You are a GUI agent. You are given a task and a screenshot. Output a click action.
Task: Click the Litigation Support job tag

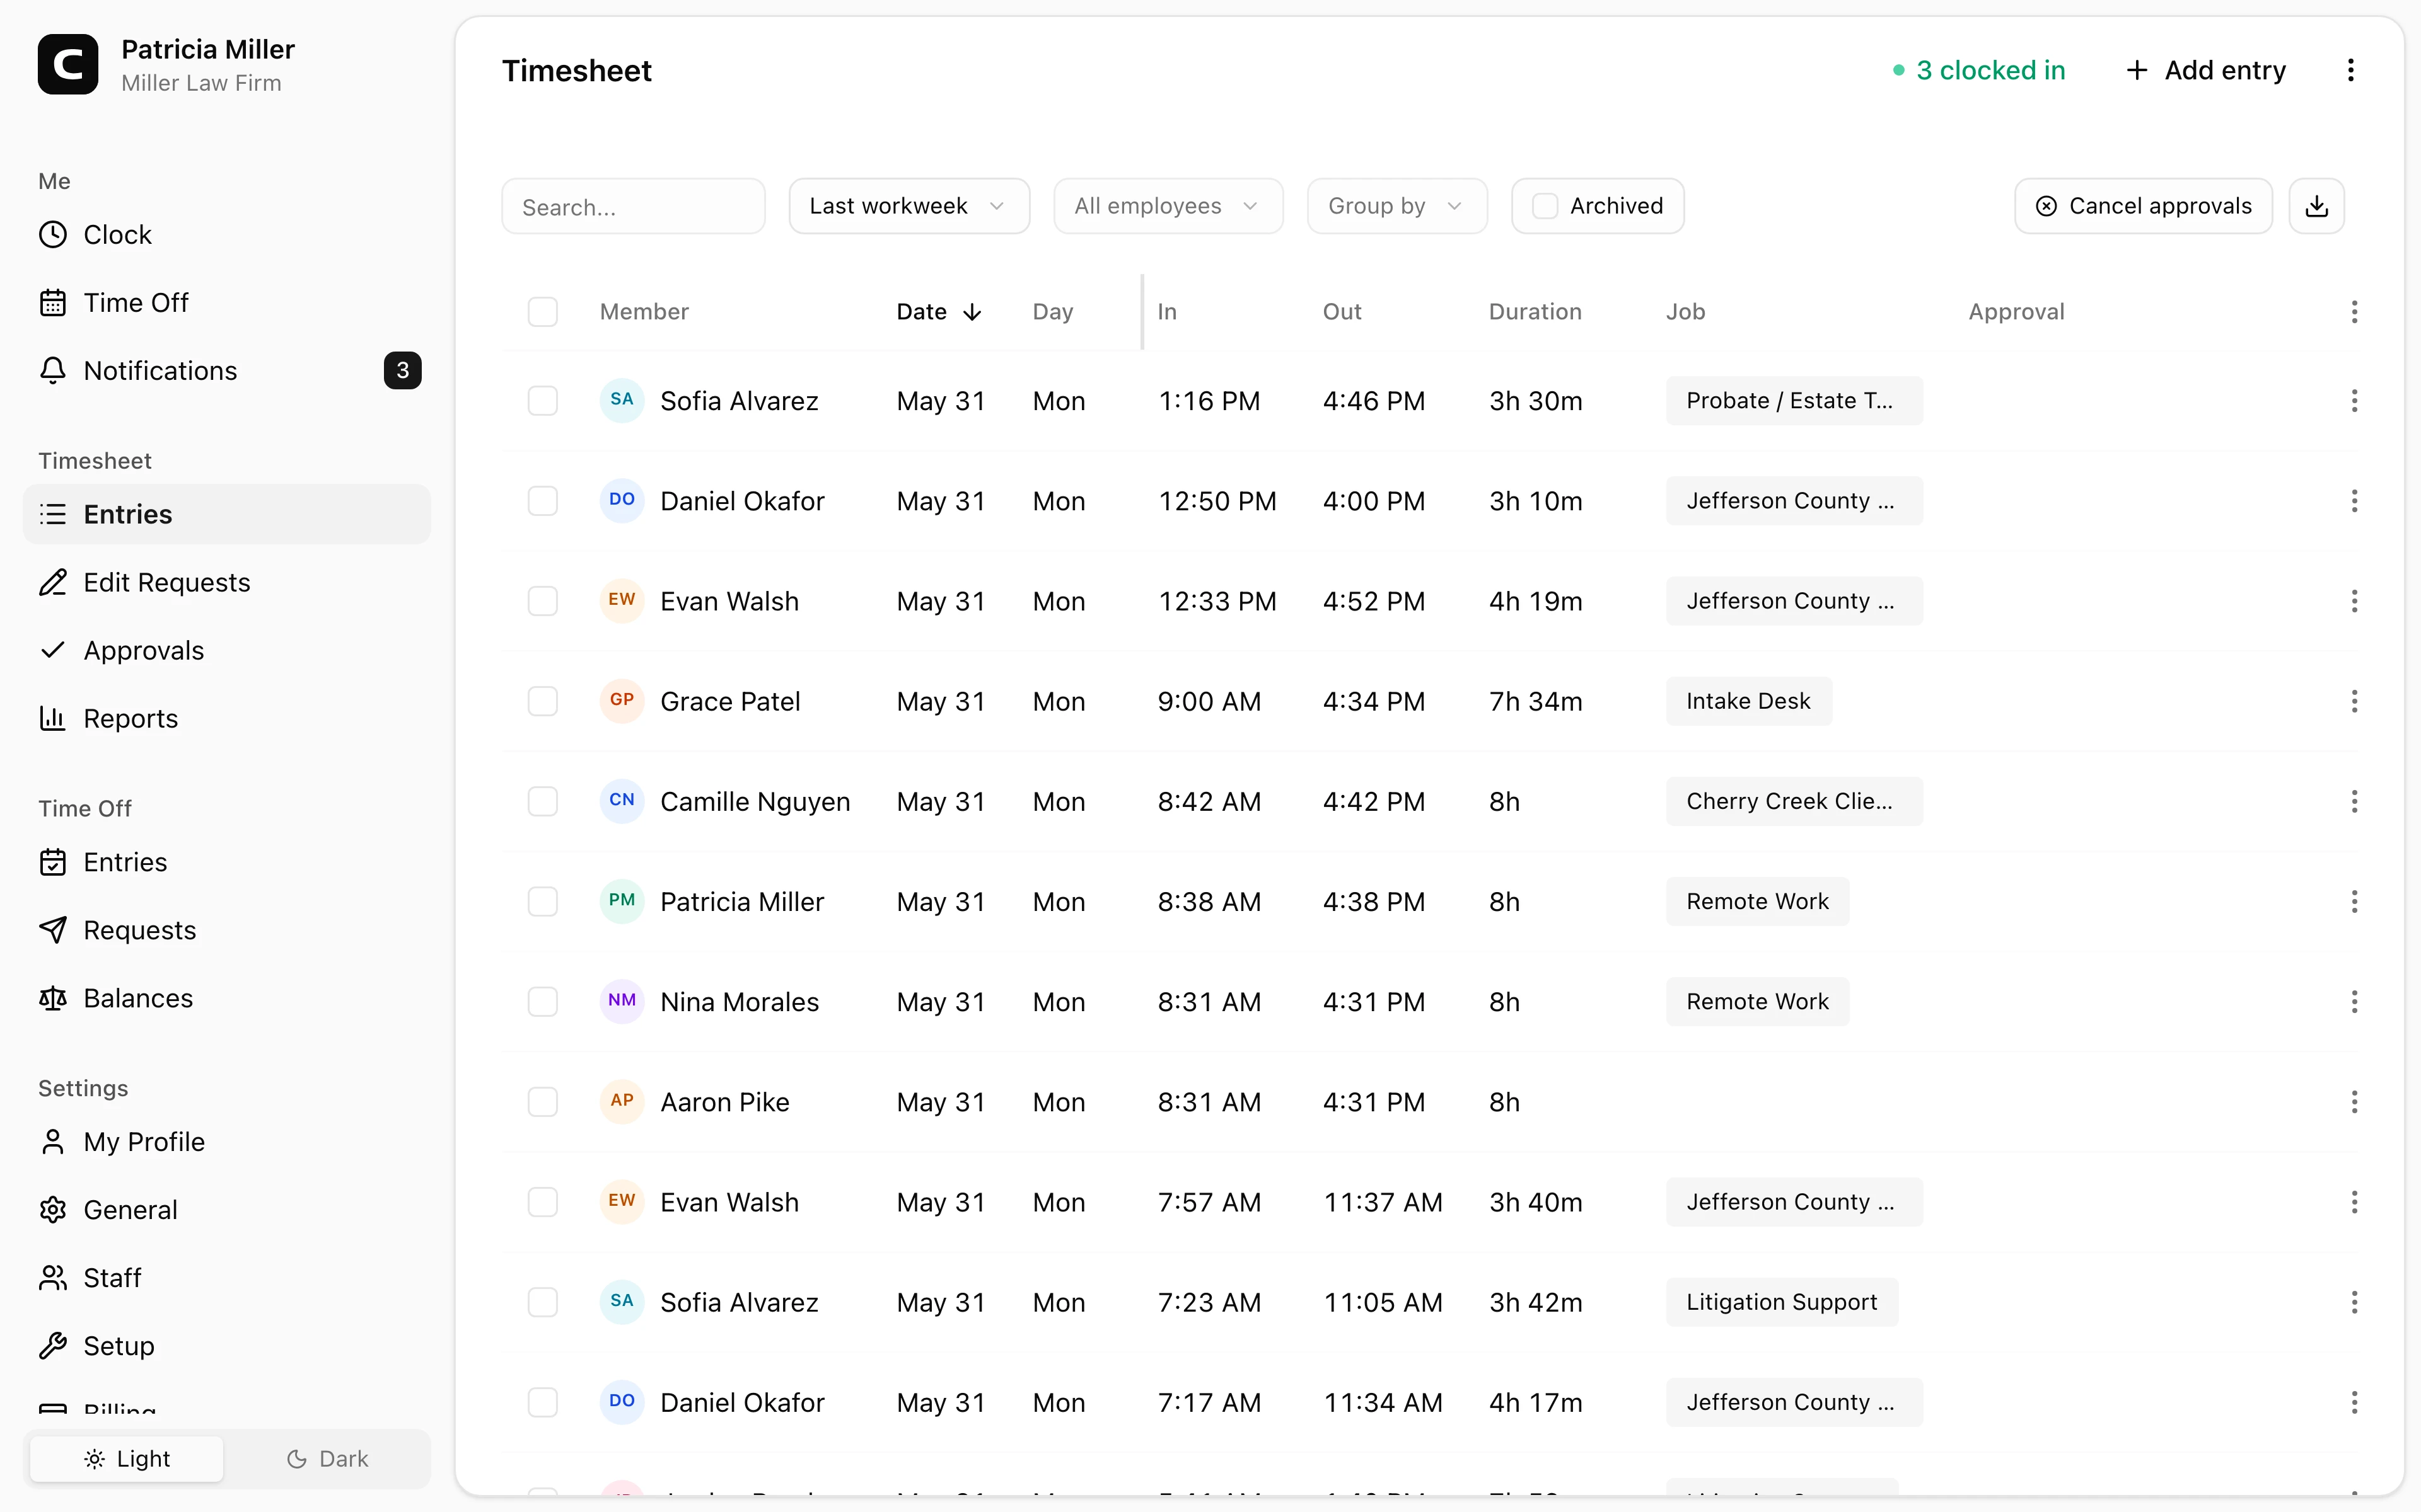1782,1302
